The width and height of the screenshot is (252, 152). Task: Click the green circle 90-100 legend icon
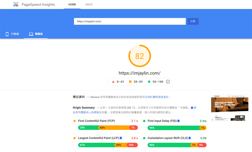pos(149,82)
